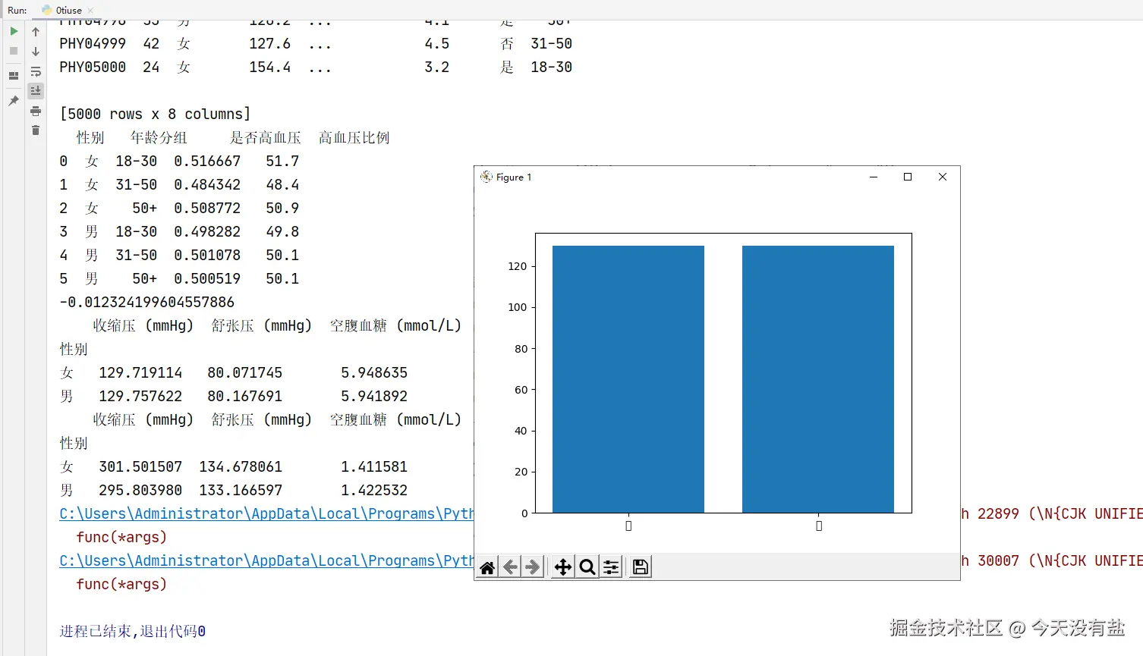
Task: Click the row ID "PHY05000"
Action: point(93,67)
